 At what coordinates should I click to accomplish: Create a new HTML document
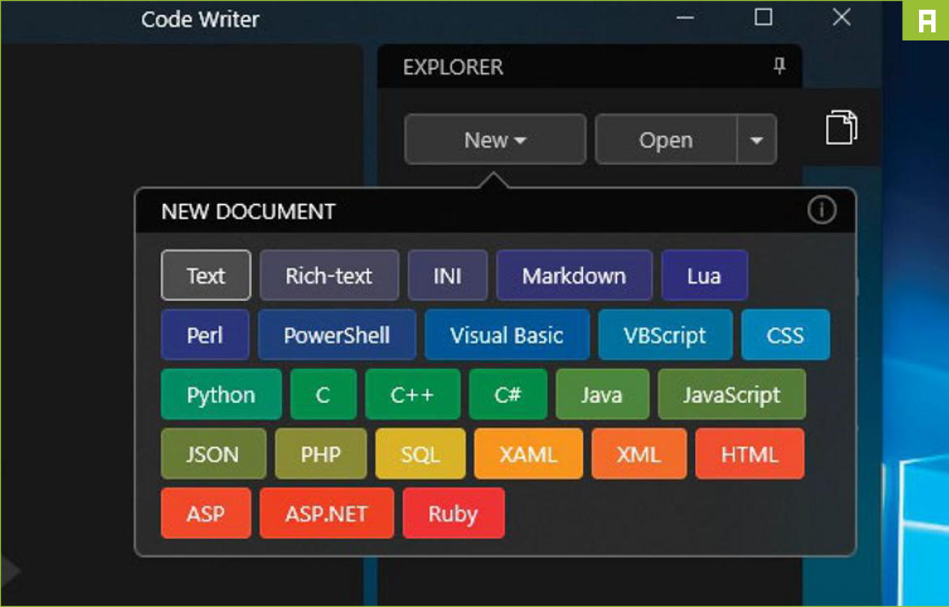click(x=750, y=453)
